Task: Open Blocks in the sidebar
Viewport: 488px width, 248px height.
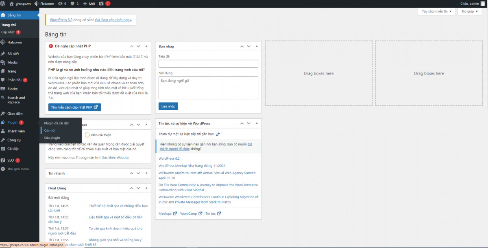Action: [x=20, y=89]
